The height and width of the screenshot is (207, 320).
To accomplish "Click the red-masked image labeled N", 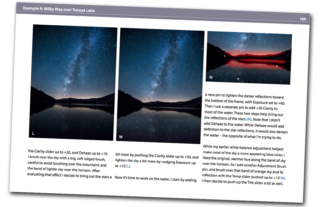I will click(249, 58).
